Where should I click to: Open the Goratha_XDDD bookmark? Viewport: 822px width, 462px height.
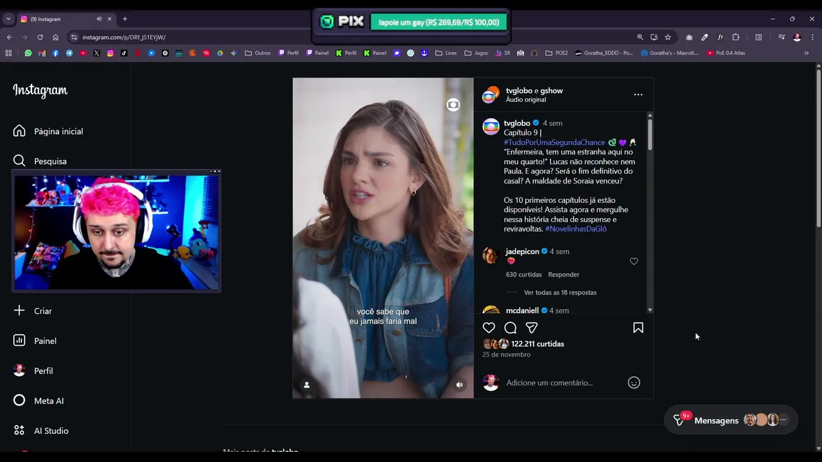[x=604, y=53]
